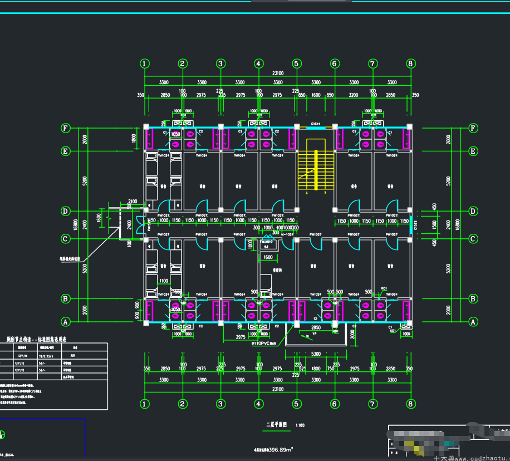Select the "标准图集选用表" table title

pyautogui.click(x=52, y=339)
